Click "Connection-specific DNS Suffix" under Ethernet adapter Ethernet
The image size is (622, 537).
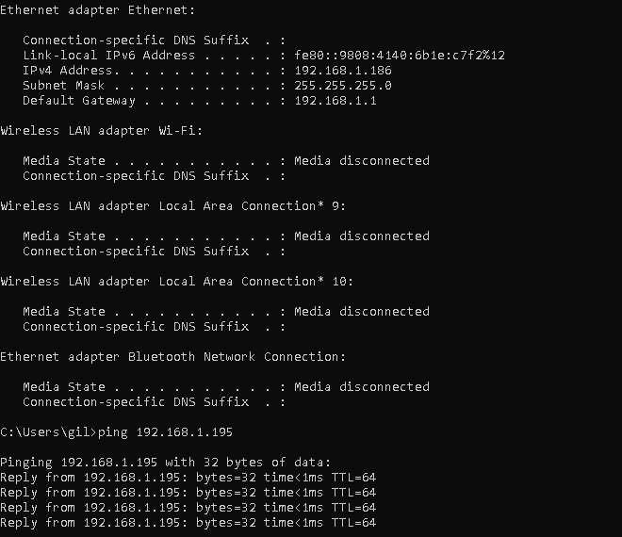click(x=136, y=41)
